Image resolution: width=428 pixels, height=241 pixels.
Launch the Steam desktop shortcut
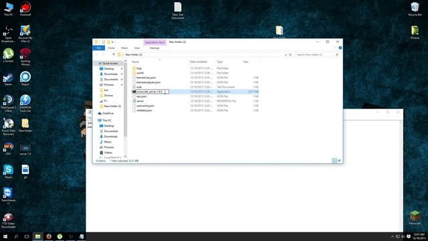(x=8, y=79)
